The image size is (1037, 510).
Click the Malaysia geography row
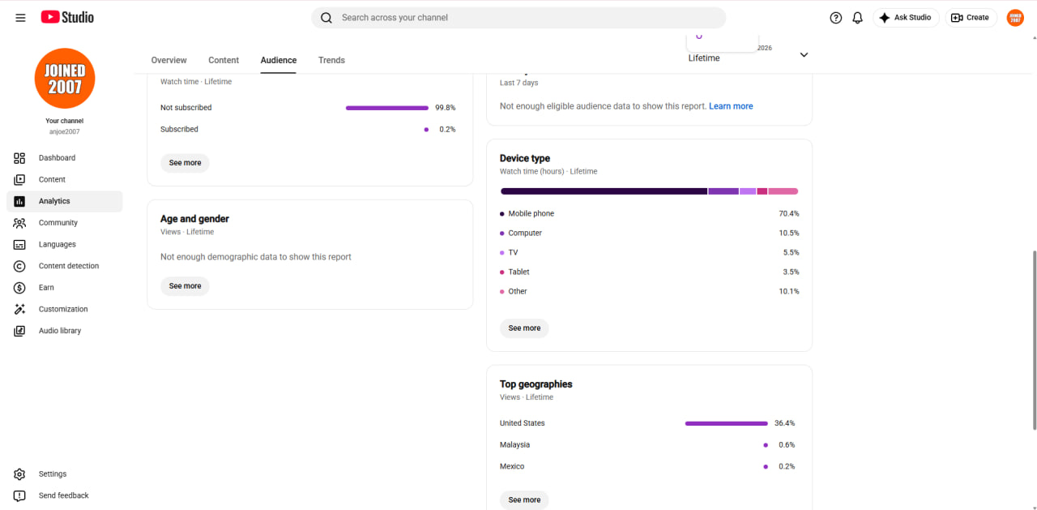point(648,445)
